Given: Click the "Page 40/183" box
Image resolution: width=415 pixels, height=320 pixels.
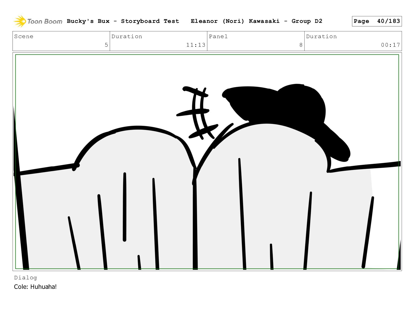Looking at the screenshot, I should pos(377,21).
